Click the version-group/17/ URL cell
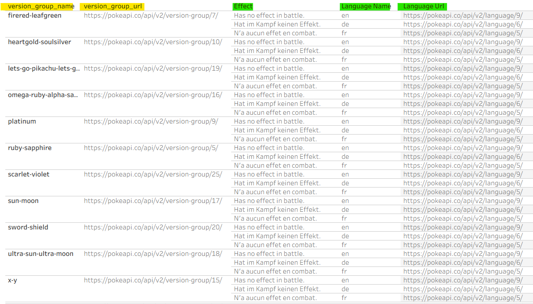This screenshot has width=533, height=304. (153, 201)
